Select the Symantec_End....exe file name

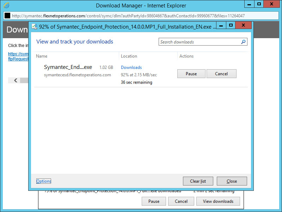tap(68, 67)
